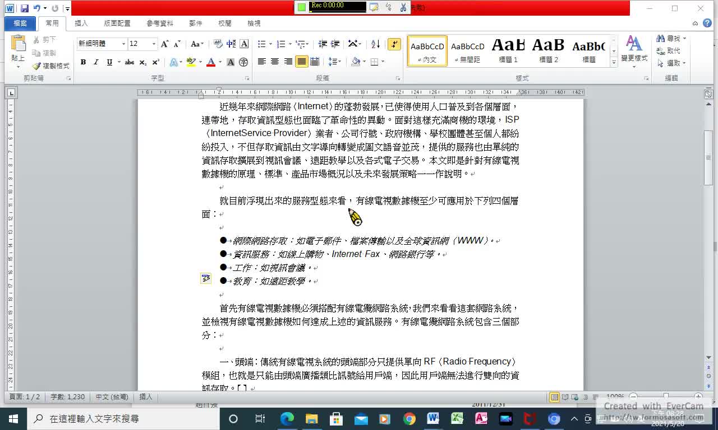Screen dimensions: 718x430
Task: Apply the 無間距 (No Spacing) style
Action: click(x=468, y=52)
